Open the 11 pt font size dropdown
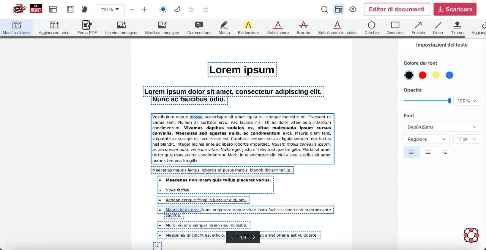486x250 pixels. click(x=466, y=139)
